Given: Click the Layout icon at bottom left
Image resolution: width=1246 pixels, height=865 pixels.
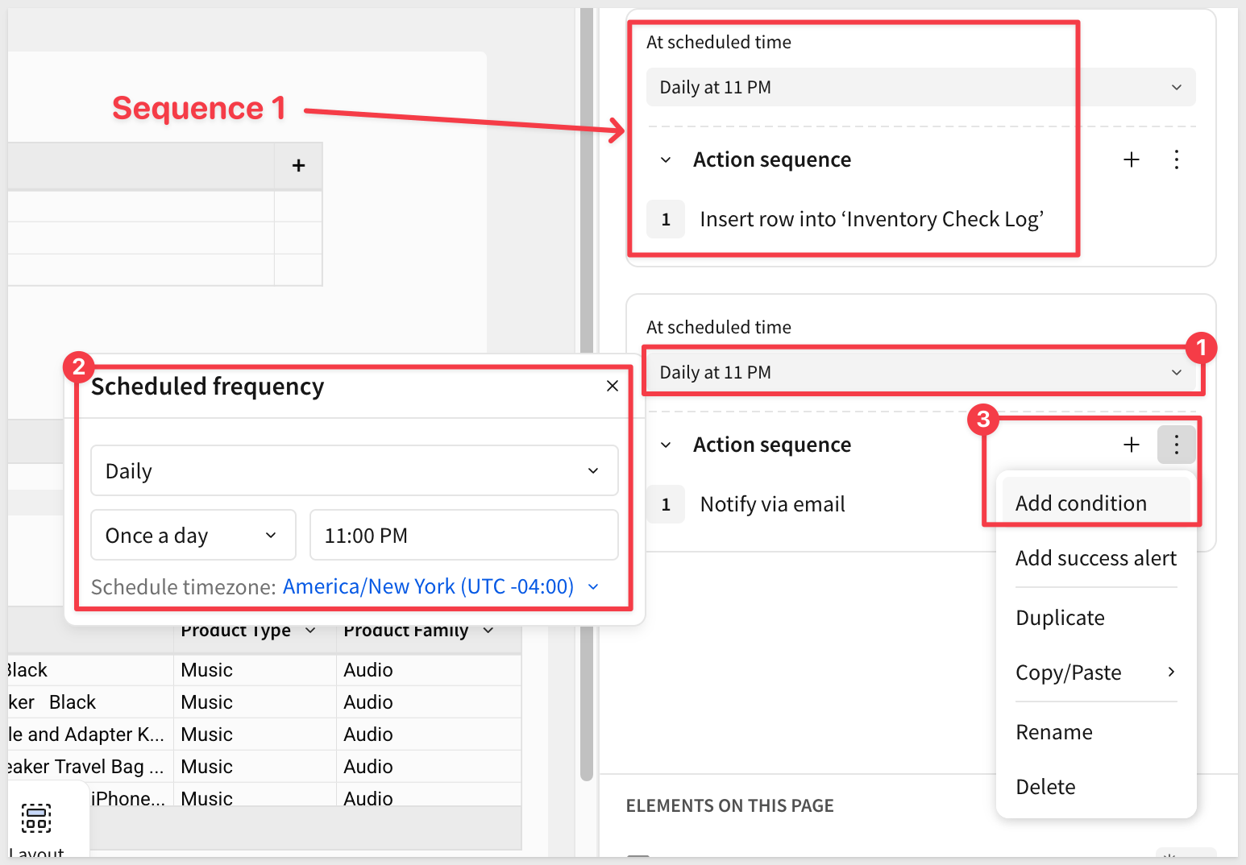Looking at the screenshot, I should [36, 818].
